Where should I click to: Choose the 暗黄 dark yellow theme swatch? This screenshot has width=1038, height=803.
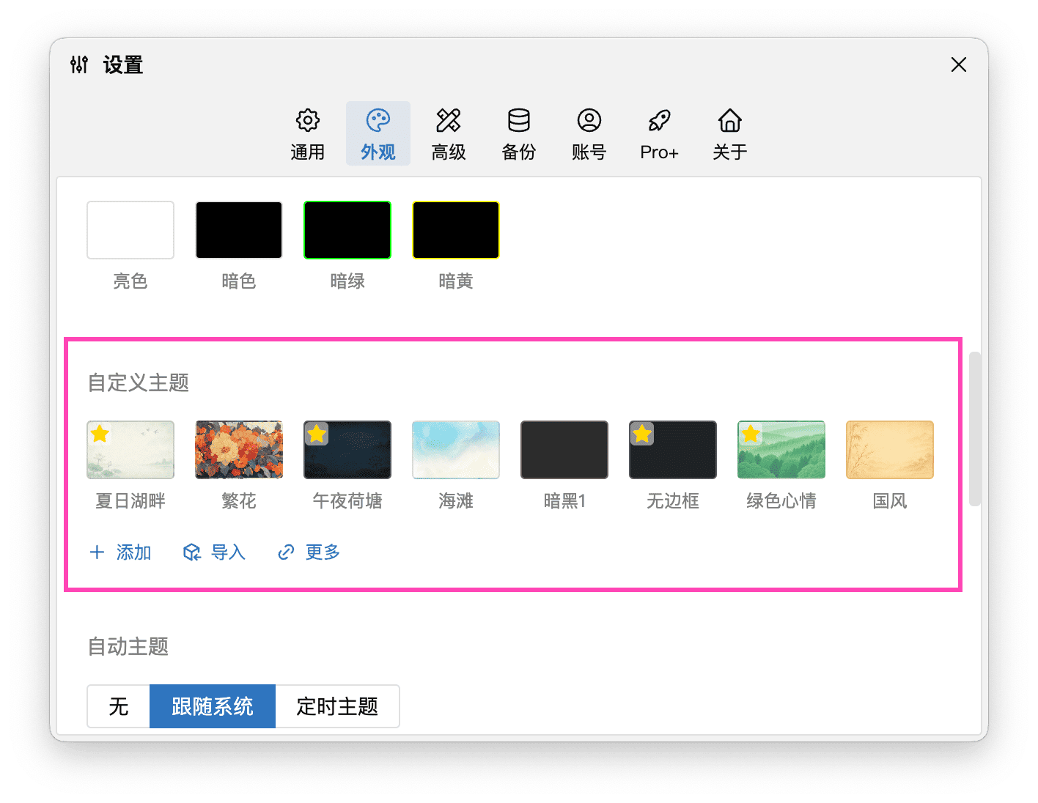point(456,230)
